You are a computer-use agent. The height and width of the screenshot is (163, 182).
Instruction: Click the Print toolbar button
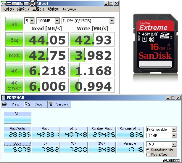point(12,104)
